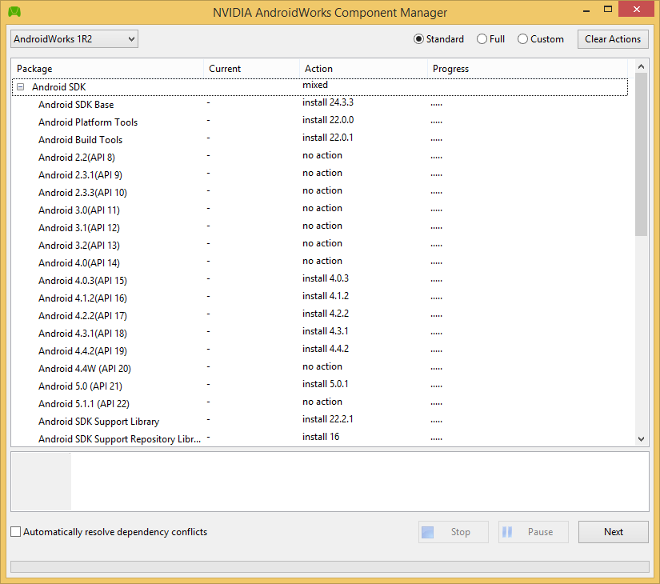
Task: Click the overall progress bar at window bottom
Action: coord(330,566)
